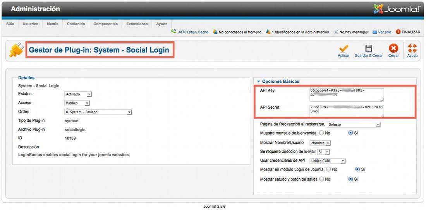The image size is (426, 210).
Task: Click the Administración header title
Action: coord(35,9)
